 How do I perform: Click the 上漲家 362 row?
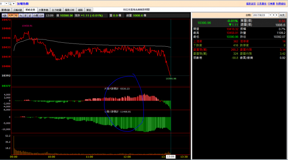coord(216,41)
